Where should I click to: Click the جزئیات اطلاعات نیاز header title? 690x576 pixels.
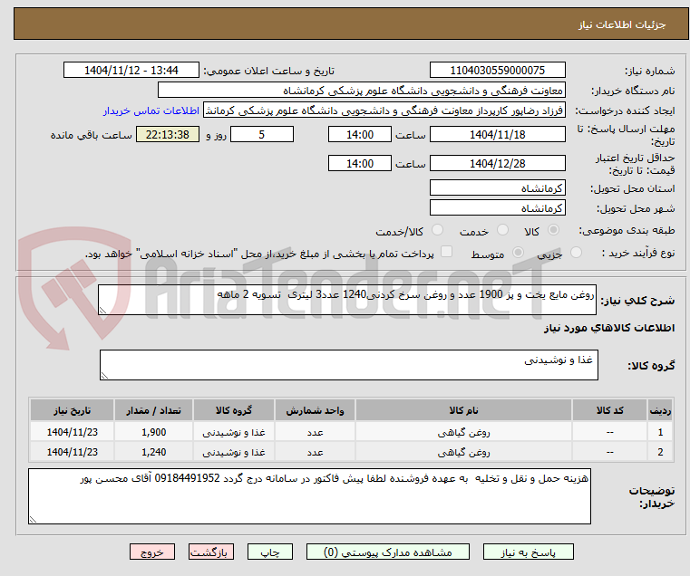622,24
